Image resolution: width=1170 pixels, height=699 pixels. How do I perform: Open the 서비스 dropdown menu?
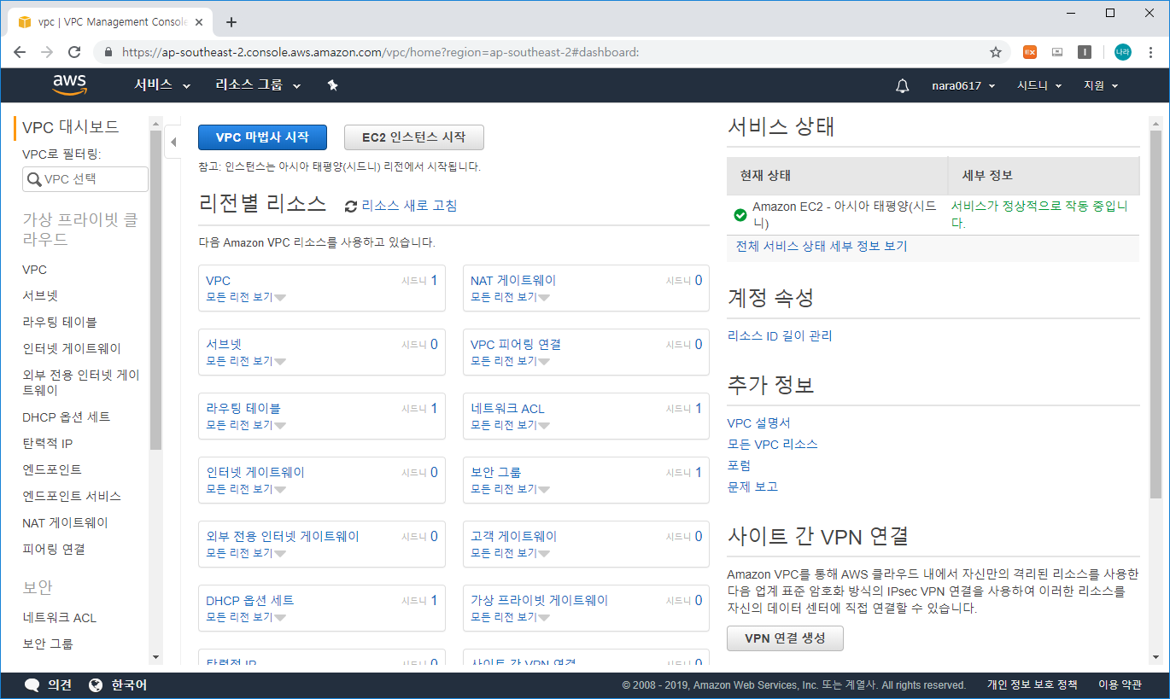click(162, 85)
